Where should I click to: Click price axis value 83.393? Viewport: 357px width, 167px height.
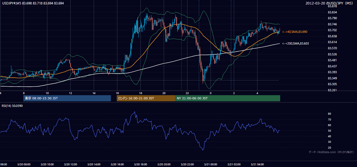(x=332, y=72)
